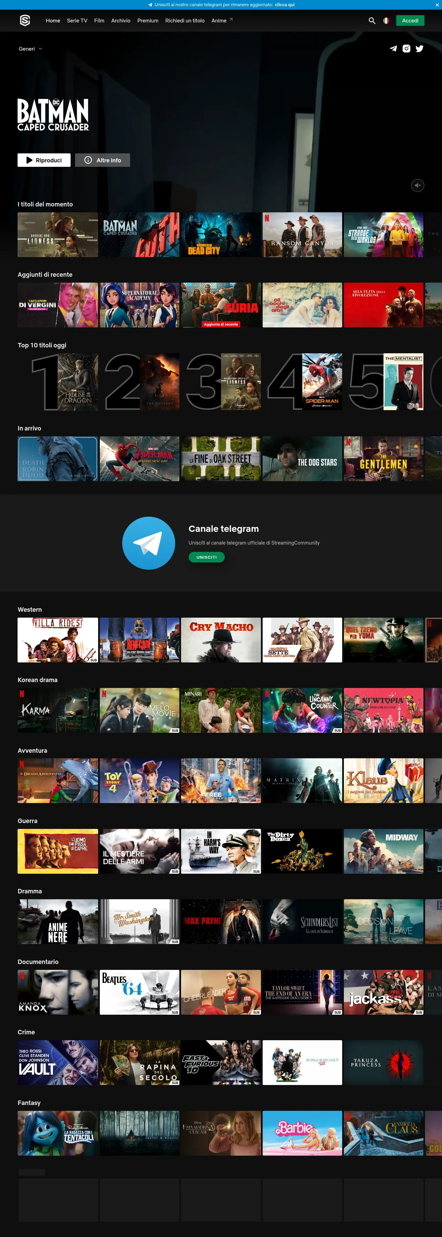Click the 'Korean drama' category heading
The width and height of the screenshot is (442, 1237).
pos(38,680)
